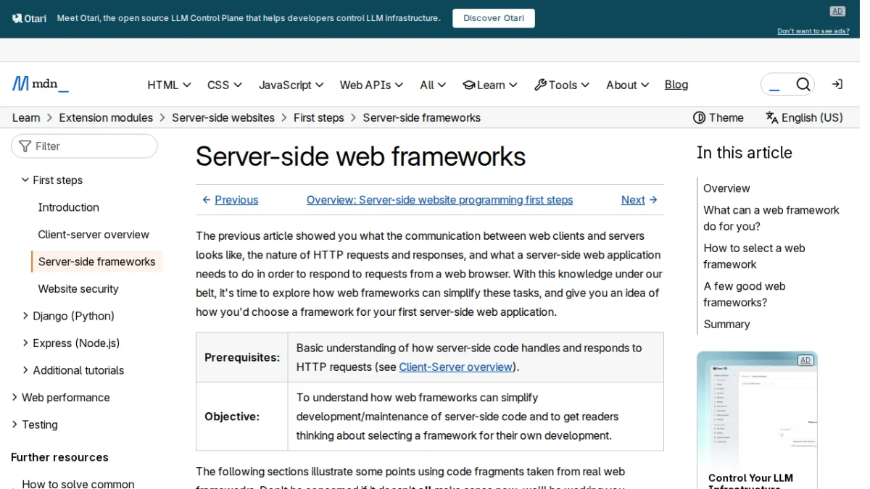Screen dimensions: 870x489
Task: Click the Otari logo in banner
Action: tap(29, 18)
